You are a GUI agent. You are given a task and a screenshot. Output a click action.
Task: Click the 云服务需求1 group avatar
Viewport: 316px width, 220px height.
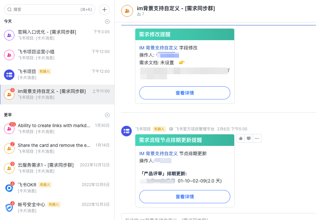[x=9, y=168]
